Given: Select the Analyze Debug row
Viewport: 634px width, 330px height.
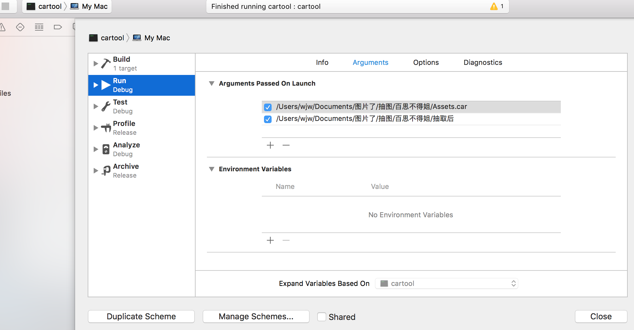Looking at the screenshot, I should (x=142, y=149).
